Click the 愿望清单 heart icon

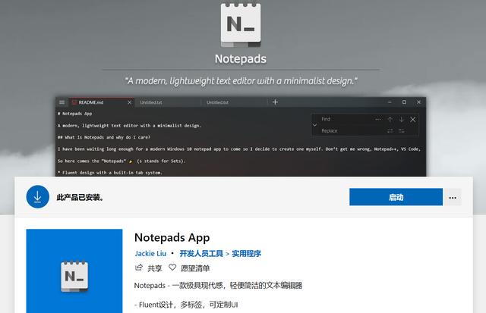click(x=172, y=268)
